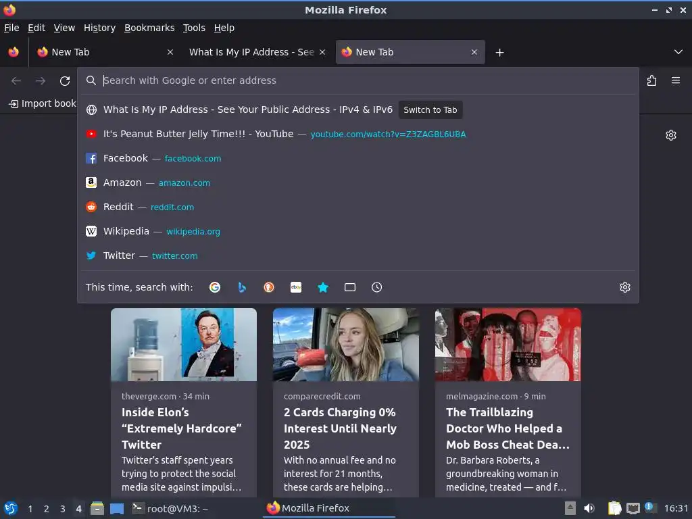692x519 pixels.
Task: Click the Switch to Tab button
Action: 430,110
